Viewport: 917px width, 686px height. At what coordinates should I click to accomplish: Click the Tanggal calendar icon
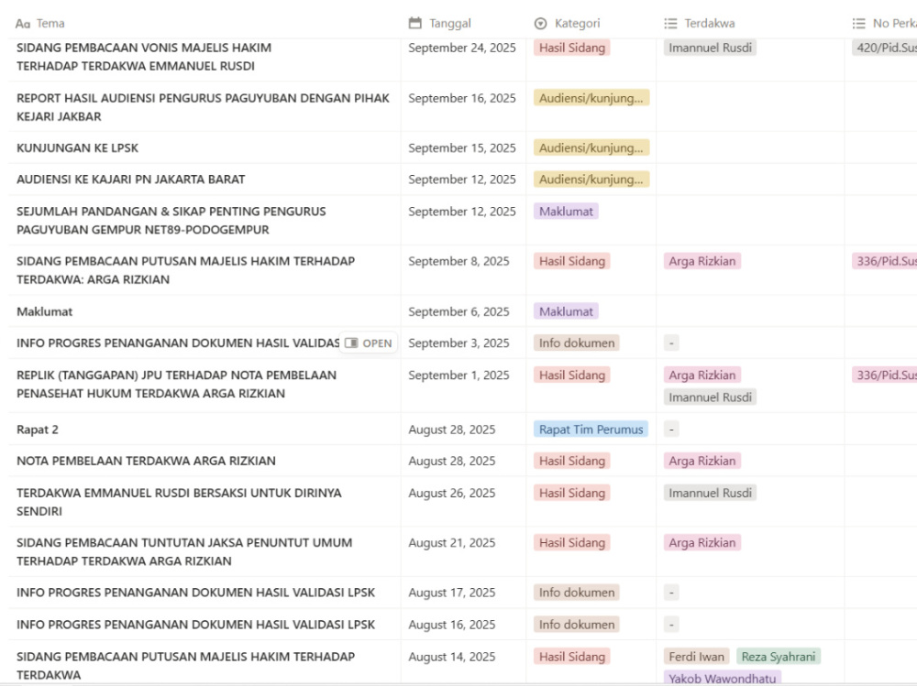click(415, 24)
